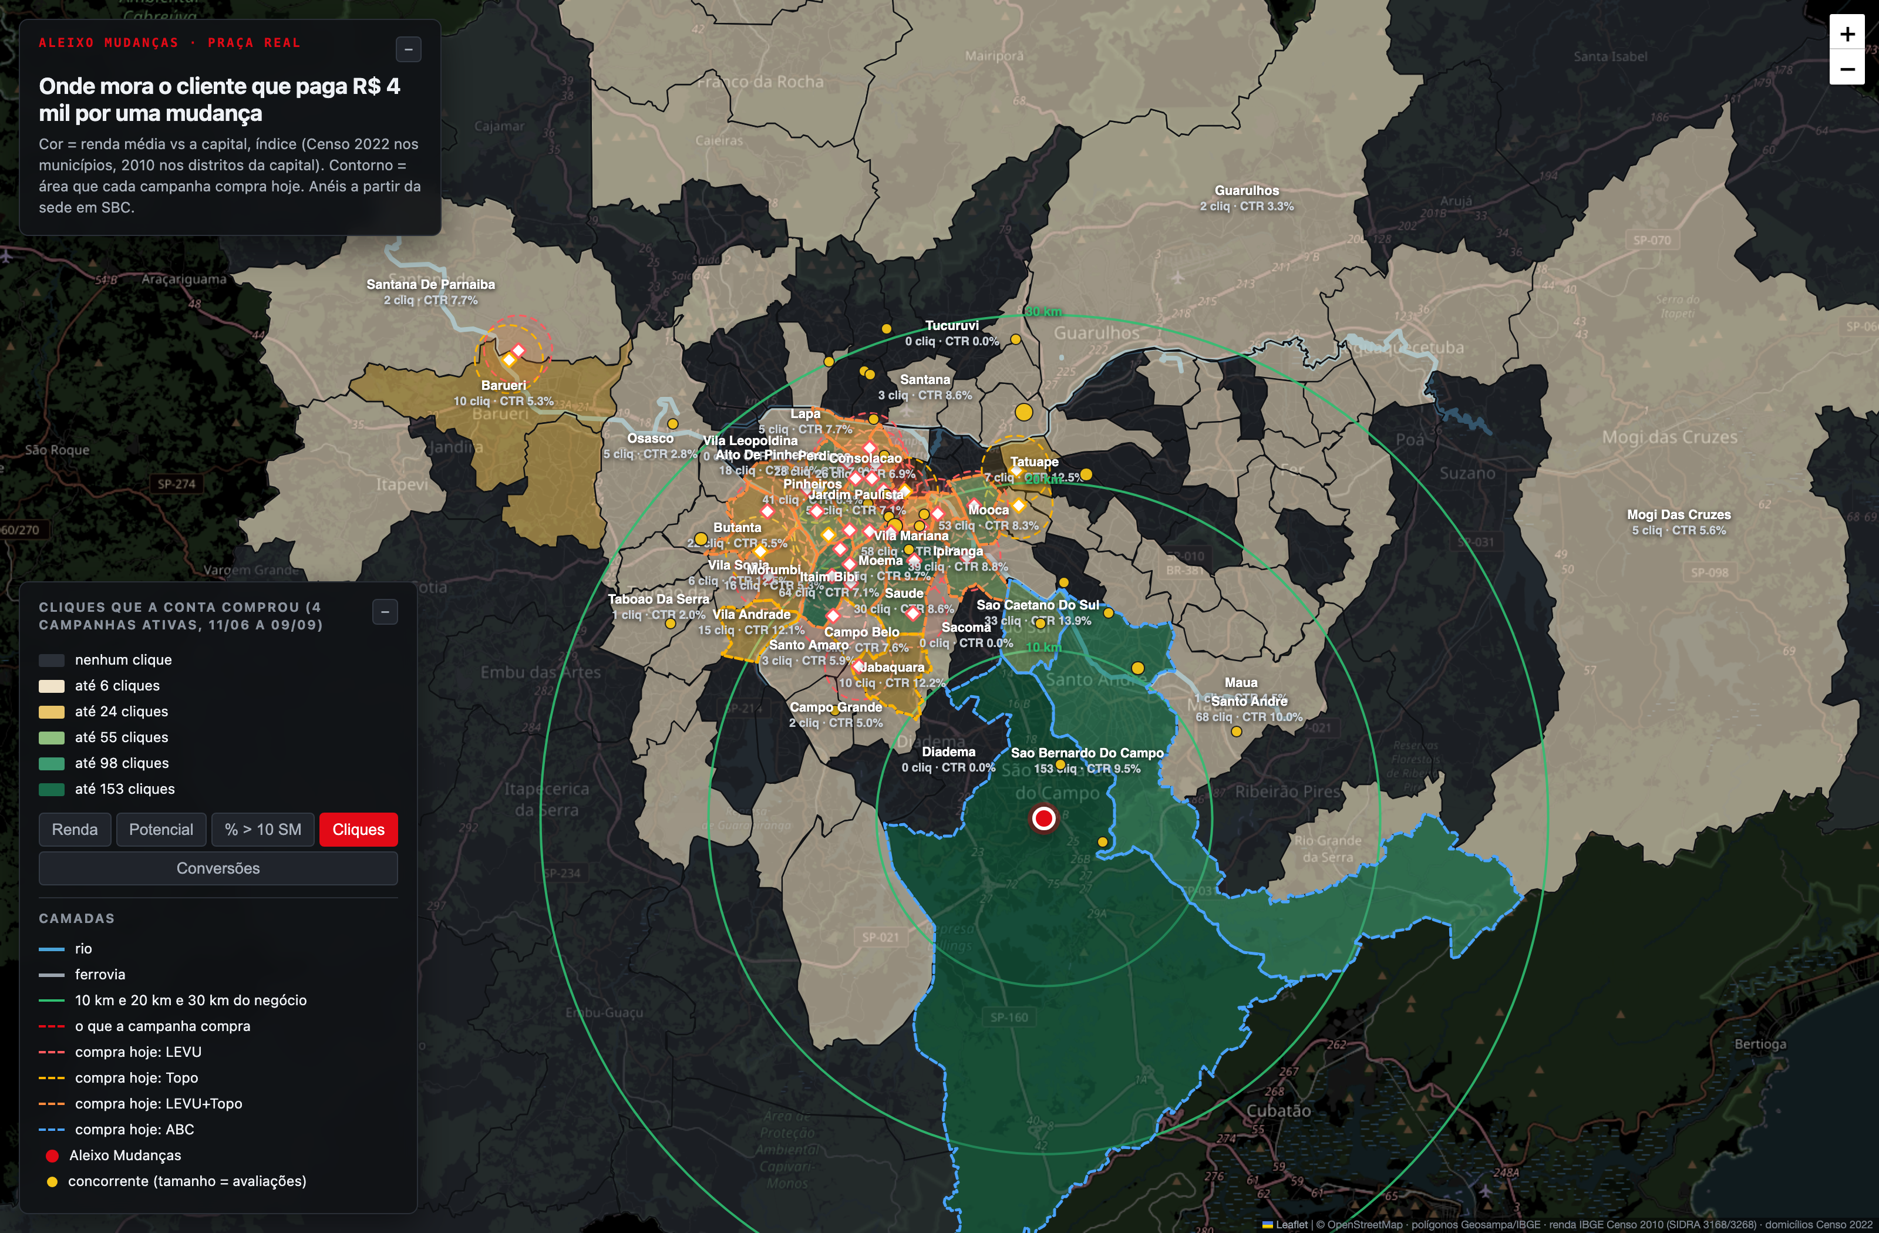Click the blue dashed line icon for ABC
The width and height of the screenshot is (1879, 1233).
51,1130
